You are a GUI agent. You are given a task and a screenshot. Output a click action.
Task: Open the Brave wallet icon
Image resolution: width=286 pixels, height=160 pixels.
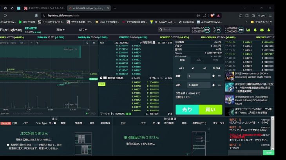tap(253, 16)
